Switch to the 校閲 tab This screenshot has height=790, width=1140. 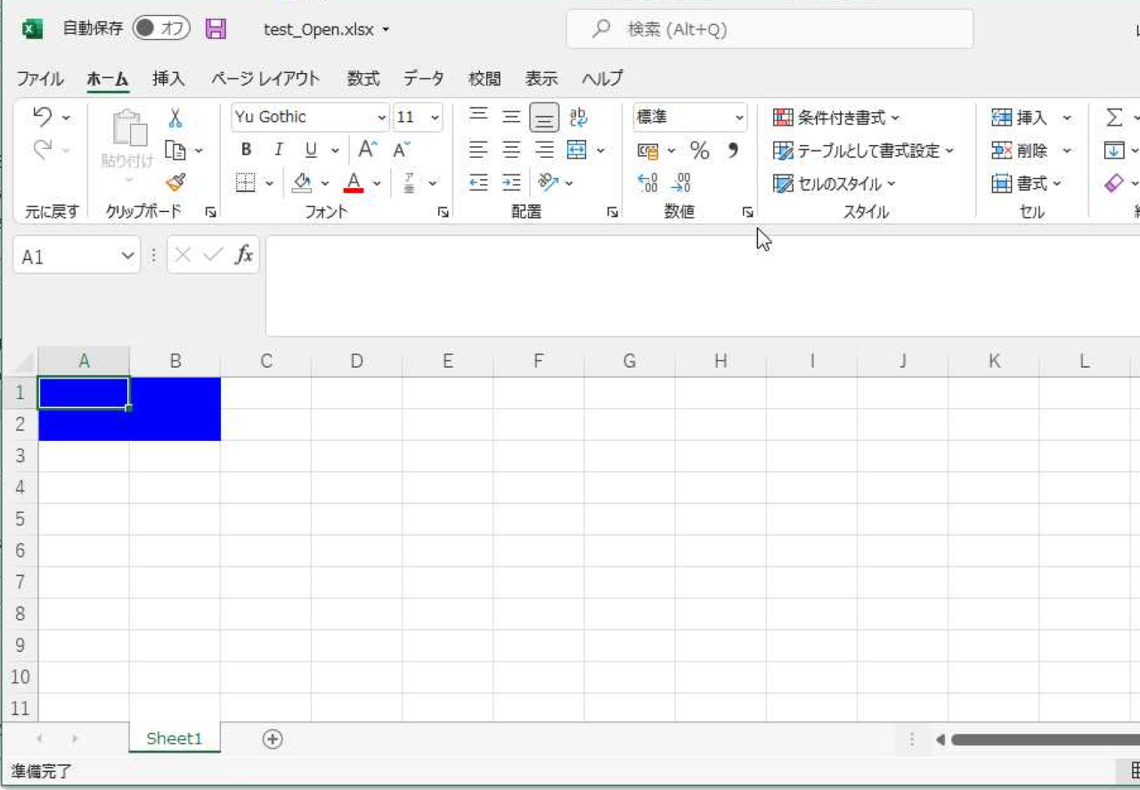click(x=484, y=78)
